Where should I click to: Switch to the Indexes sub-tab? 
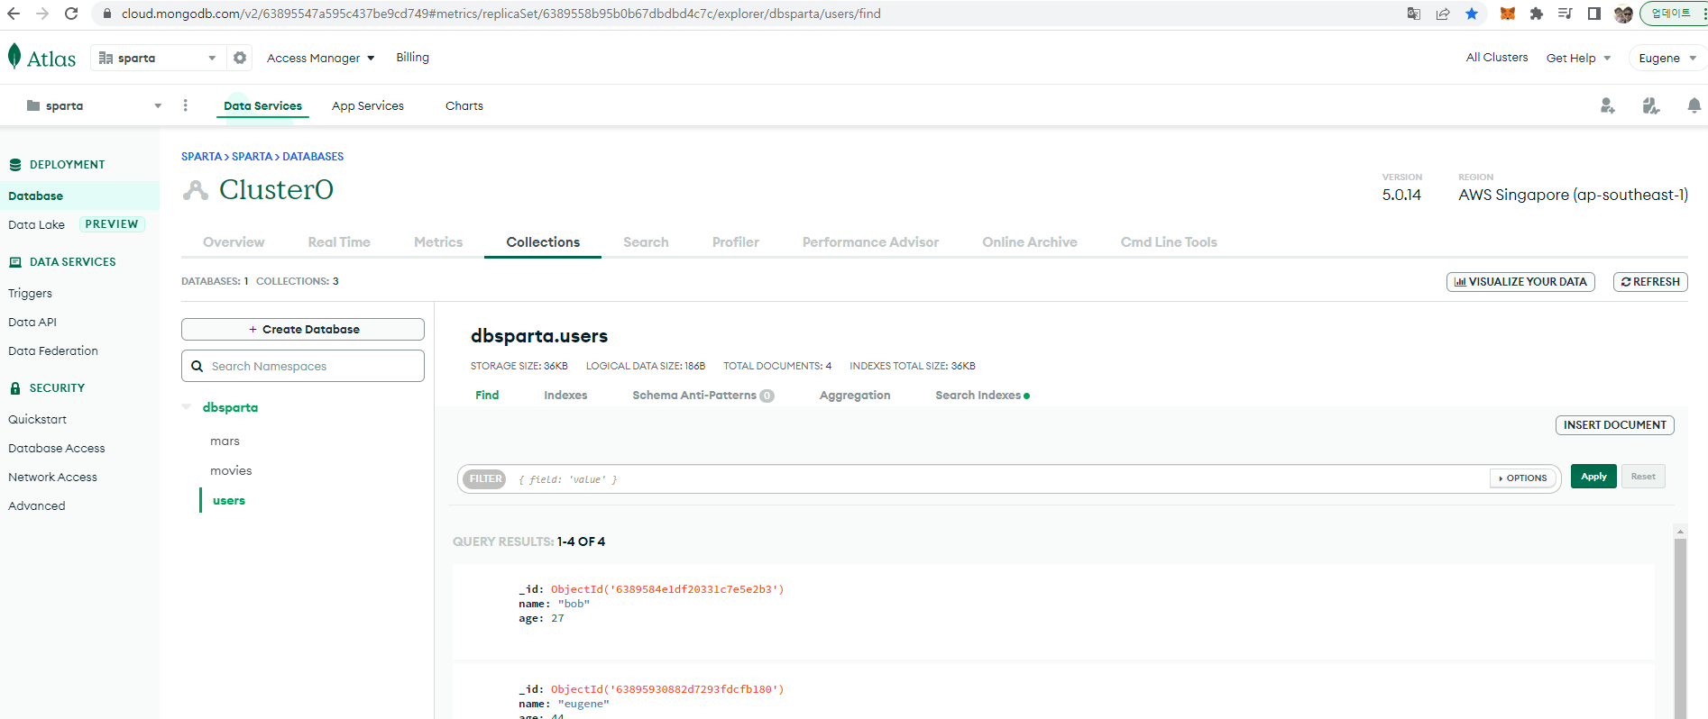(x=565, y=396)
